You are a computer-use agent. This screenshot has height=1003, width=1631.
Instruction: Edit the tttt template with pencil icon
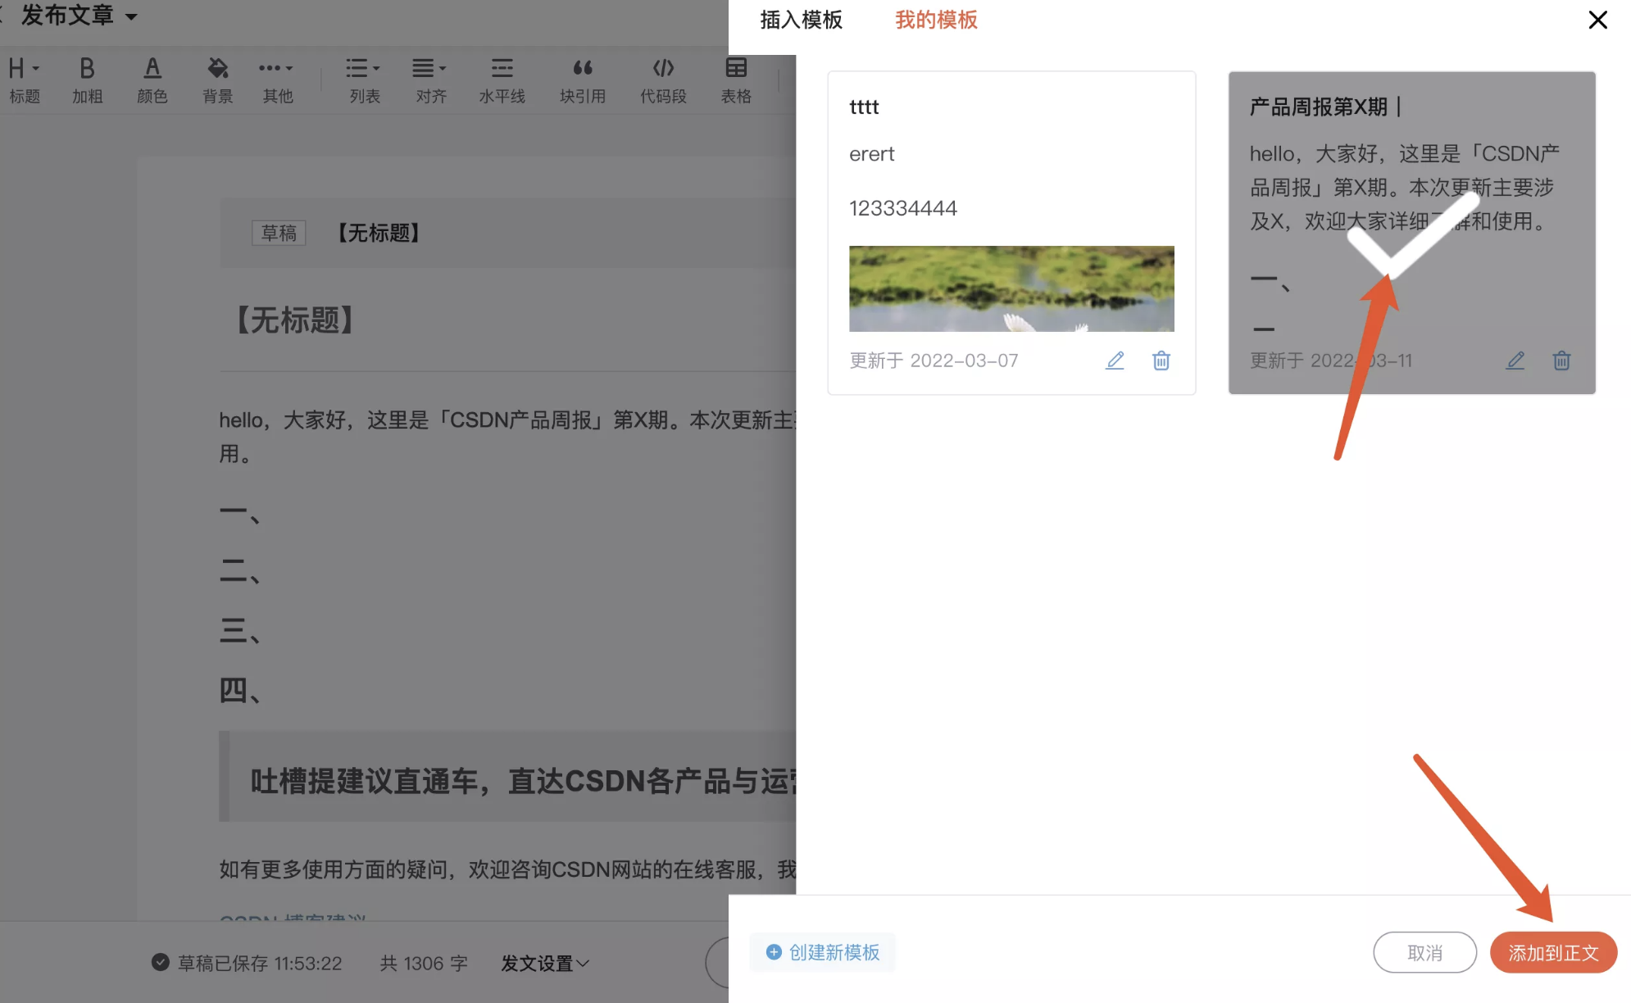pyautogui.click(x=1115, y=361)
